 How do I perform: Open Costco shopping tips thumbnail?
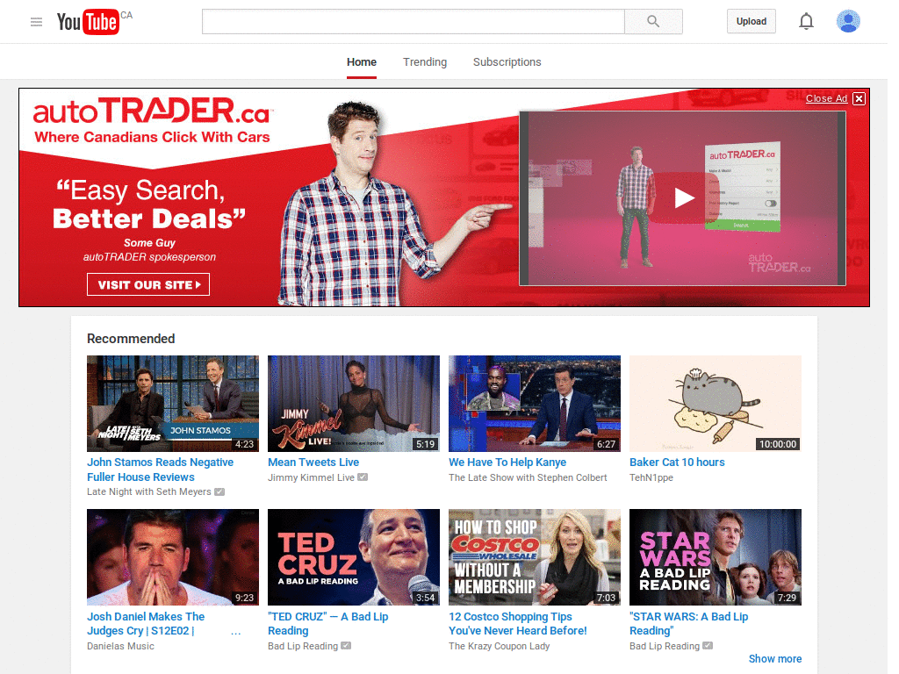(535, 557)
